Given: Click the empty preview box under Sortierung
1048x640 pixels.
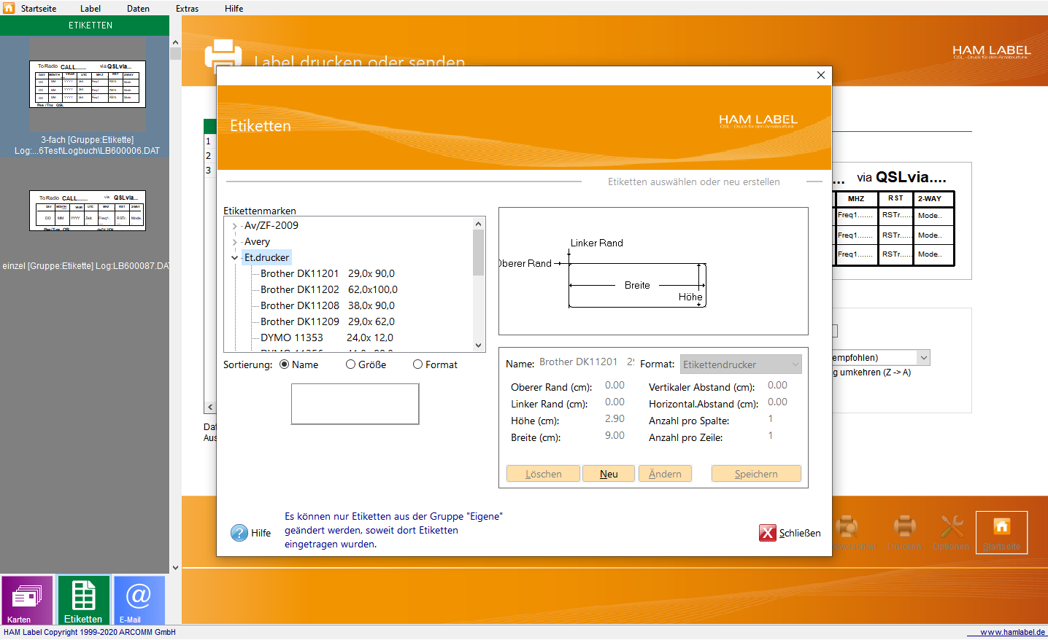Looking at the screenshot, I should [355, 404].
